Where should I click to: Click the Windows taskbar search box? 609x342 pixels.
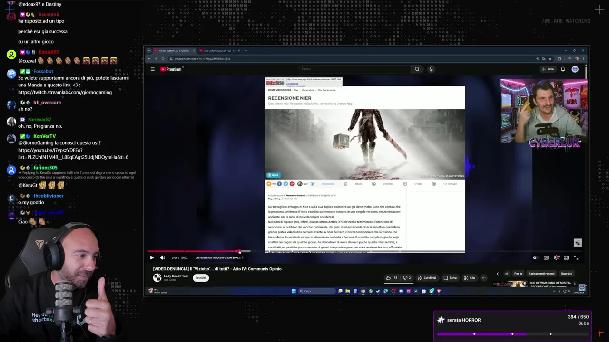click(316, 291)
